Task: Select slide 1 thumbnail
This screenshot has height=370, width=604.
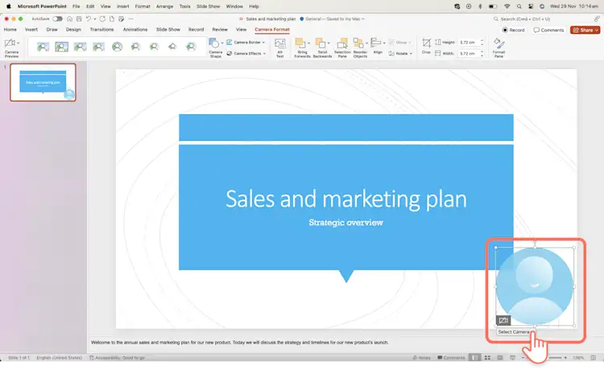Action: click(x=43, y=82)
